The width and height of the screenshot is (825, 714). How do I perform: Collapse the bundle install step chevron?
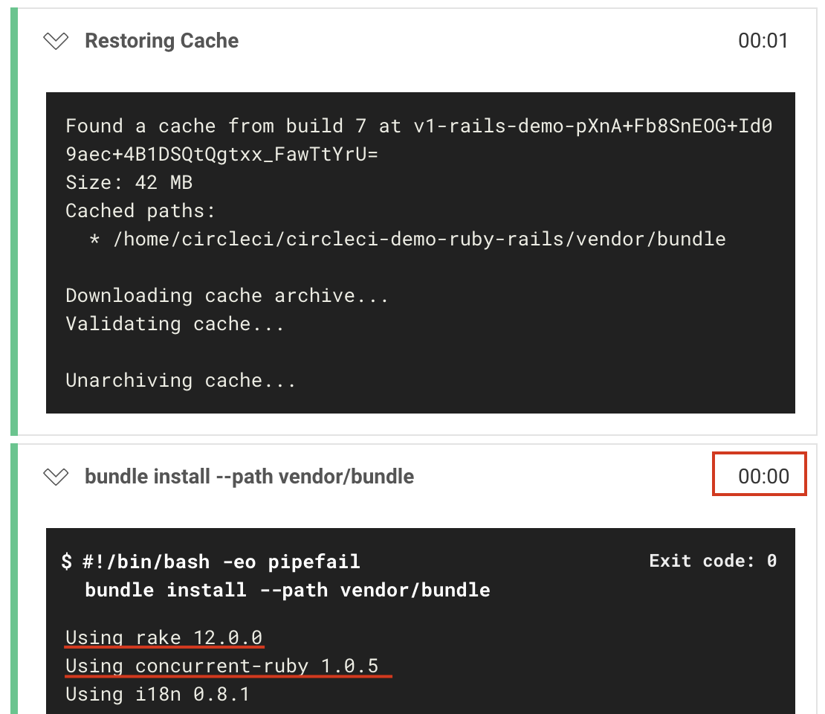[x=56, y=477]
